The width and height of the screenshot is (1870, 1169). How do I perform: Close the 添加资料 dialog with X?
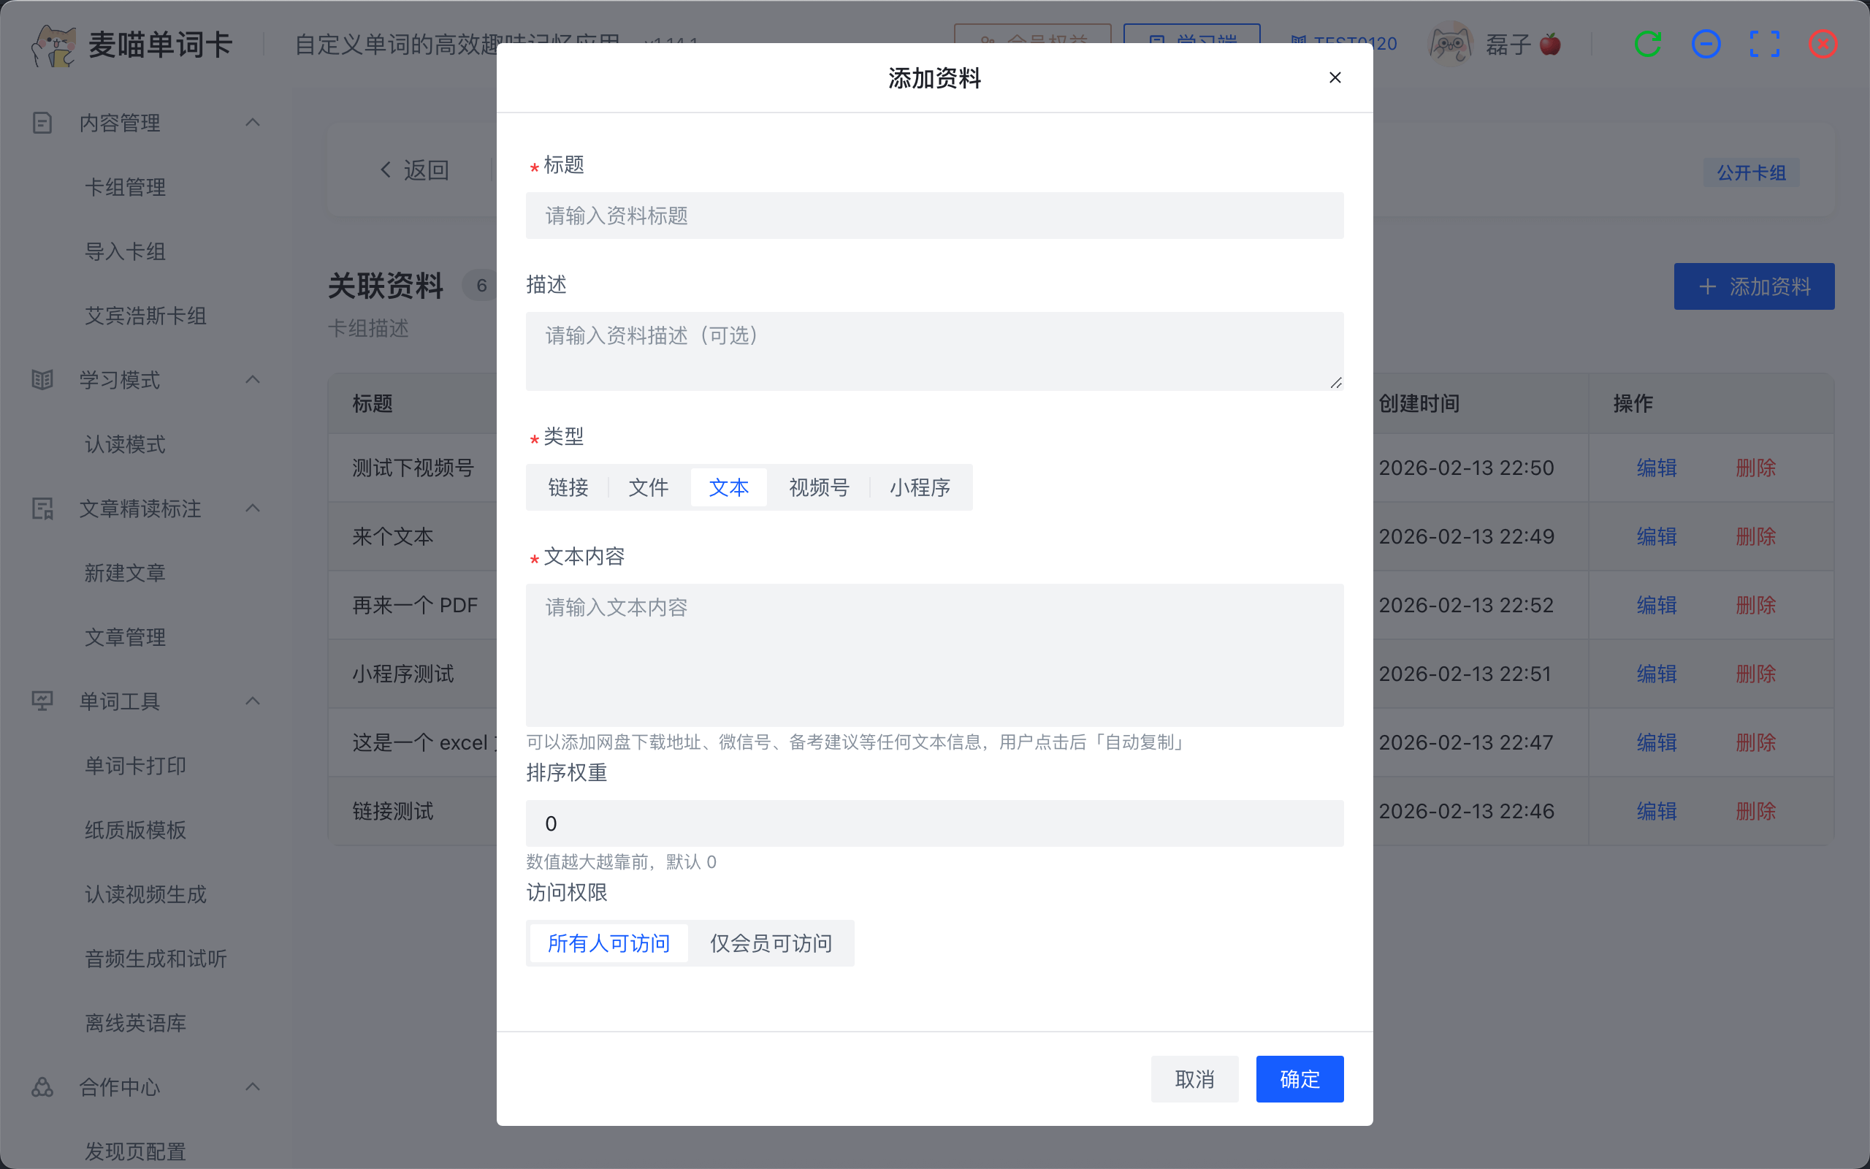click(x=1335, y=77)
